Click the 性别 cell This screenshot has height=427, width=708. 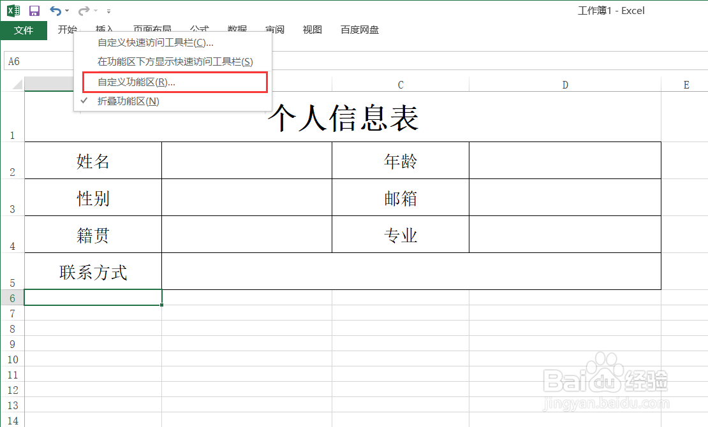point(93,198)
